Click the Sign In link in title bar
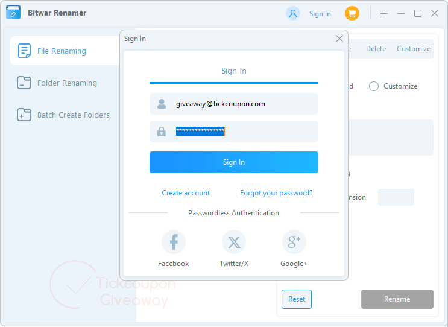The width and height of the screenshot is (448, 327). click(x=320, y=14)
